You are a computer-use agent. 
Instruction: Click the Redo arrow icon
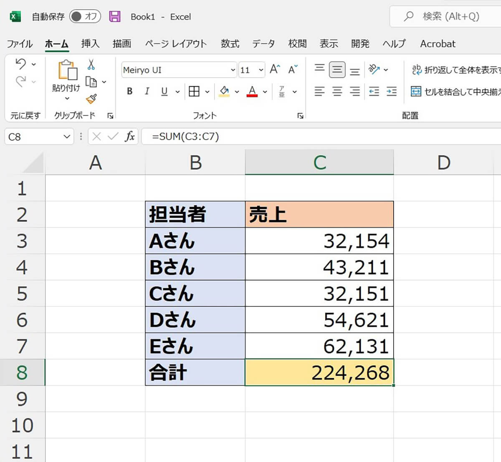pyautogui.click(x=20, y=81)
